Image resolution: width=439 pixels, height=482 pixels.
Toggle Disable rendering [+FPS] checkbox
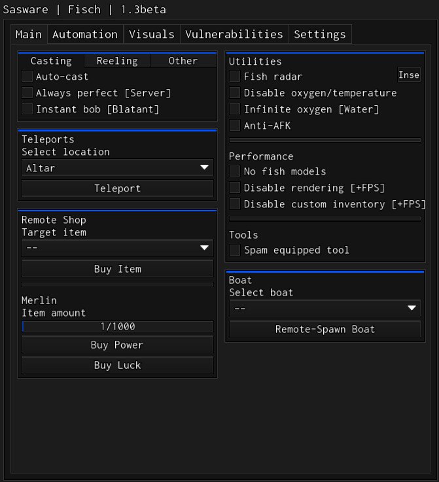pos(235,188)
